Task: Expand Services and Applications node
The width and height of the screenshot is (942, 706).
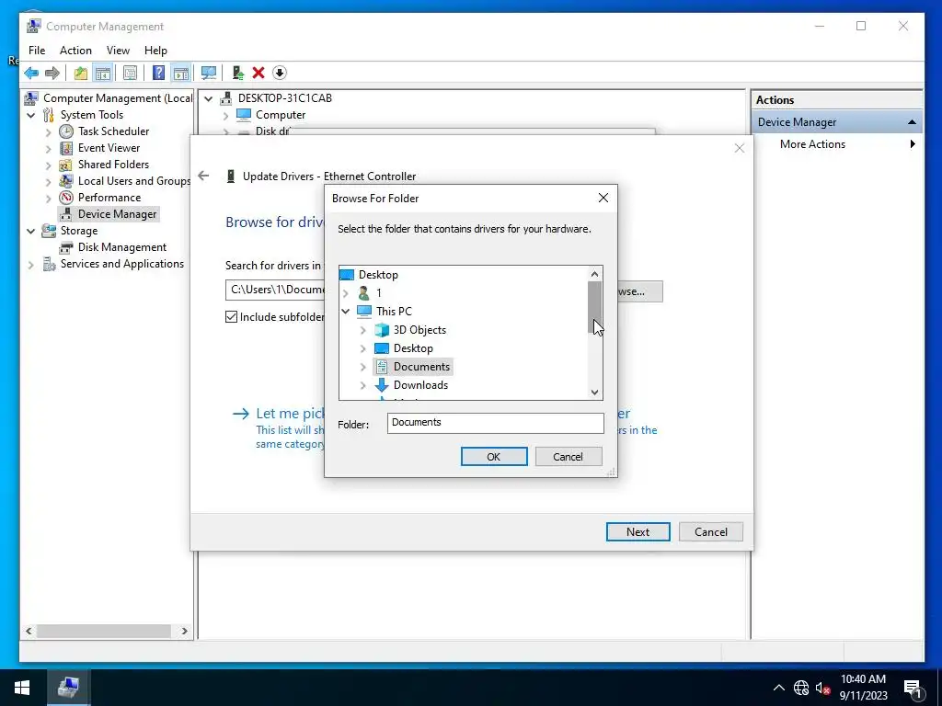Action: click(x=31, y=264)
